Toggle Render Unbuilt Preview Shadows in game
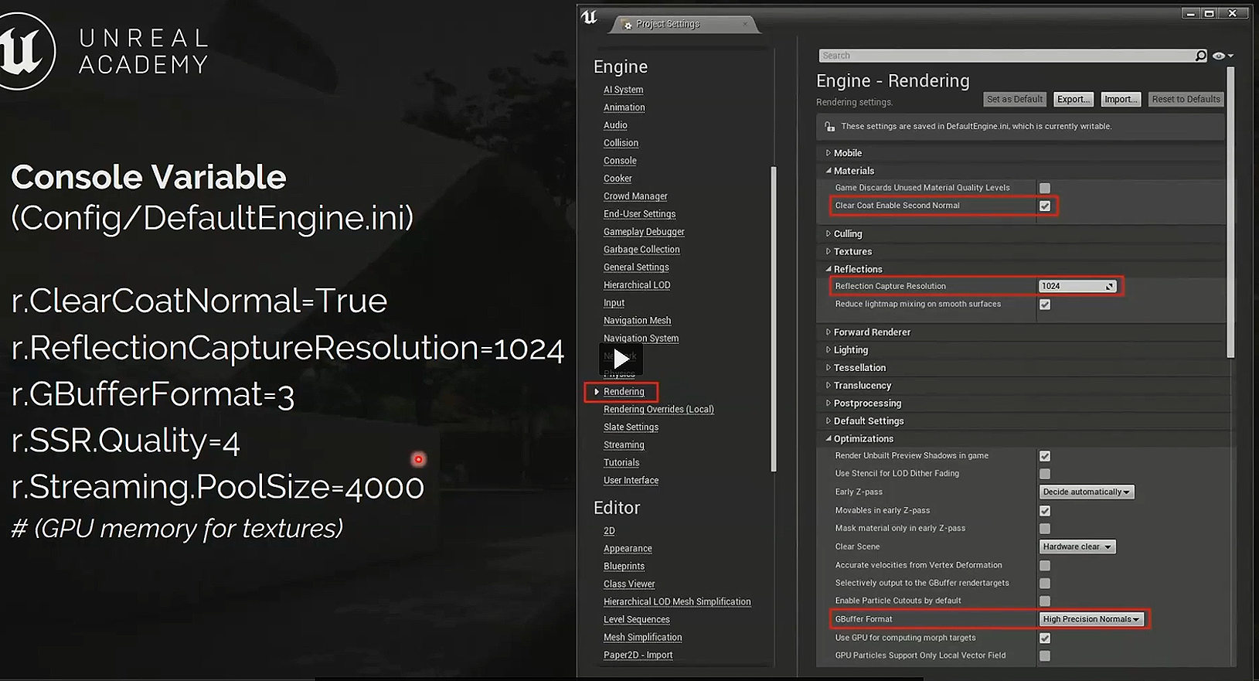The width and height of the screenshot is (1259, 681). pyautogui.click(x=1045, y=456)
